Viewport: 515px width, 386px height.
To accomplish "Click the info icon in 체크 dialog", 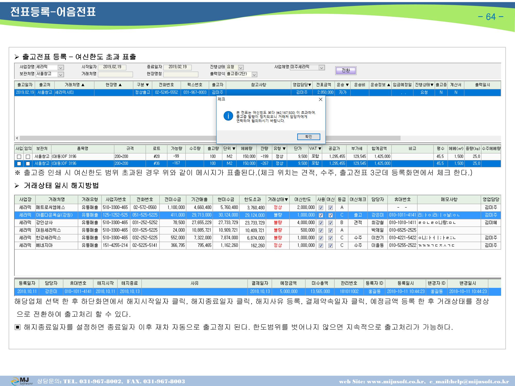I will point(228,116).
